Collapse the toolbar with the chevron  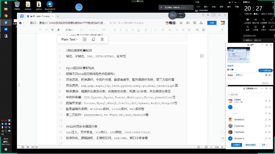coord(222,30)
